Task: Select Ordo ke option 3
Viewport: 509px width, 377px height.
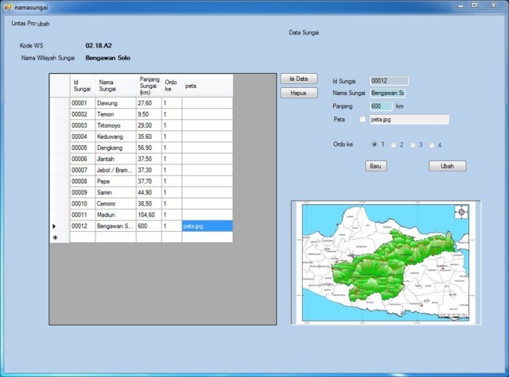Action: click(414, 144)
